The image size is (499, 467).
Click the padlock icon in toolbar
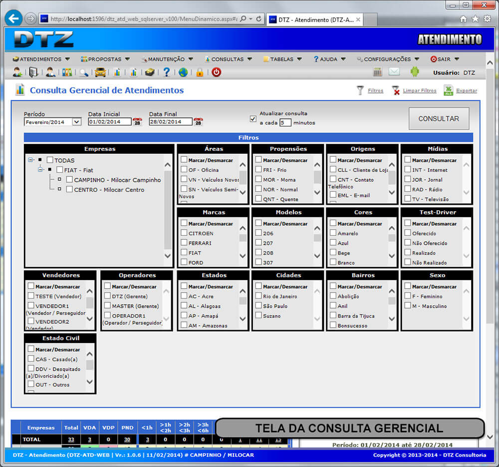point(200,72)
